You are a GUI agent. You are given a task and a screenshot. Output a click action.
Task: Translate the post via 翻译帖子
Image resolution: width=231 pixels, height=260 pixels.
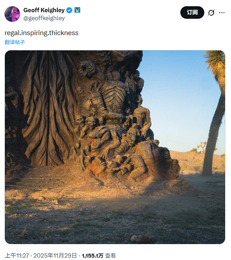(15, 42)
